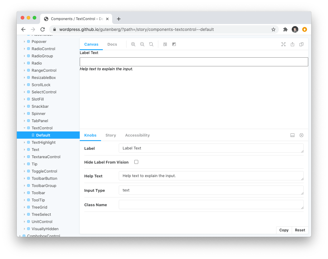Open the ToolbarGroup component

(x=44, y=185)
